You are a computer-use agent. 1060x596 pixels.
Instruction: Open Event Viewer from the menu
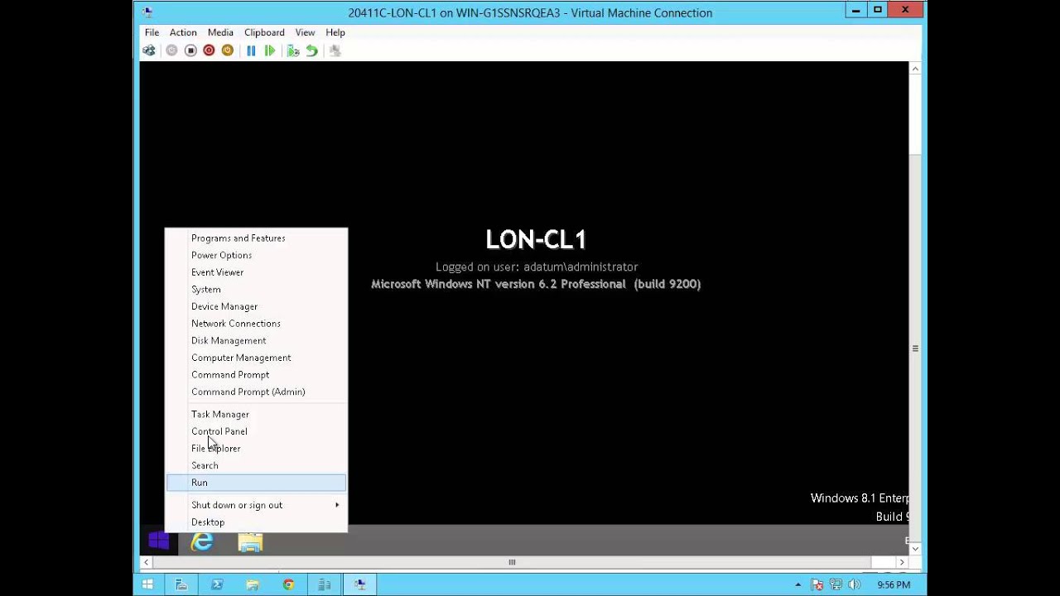coord(256,272)
